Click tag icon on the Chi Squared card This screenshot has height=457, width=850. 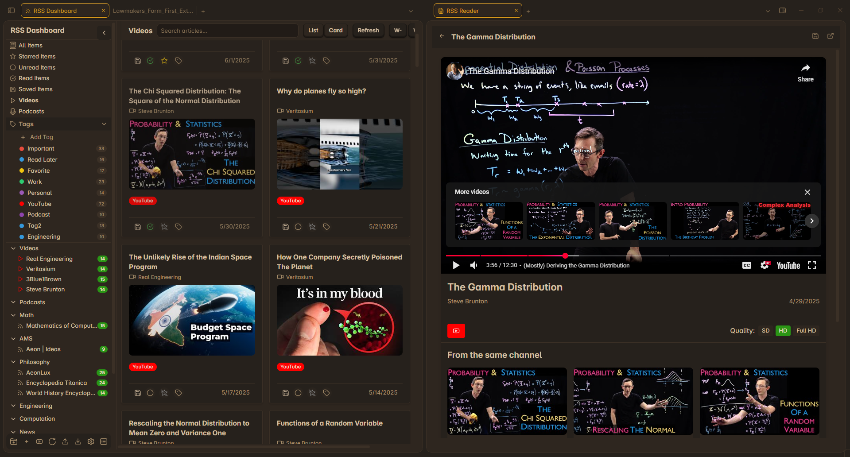click(x=179, y=227)
